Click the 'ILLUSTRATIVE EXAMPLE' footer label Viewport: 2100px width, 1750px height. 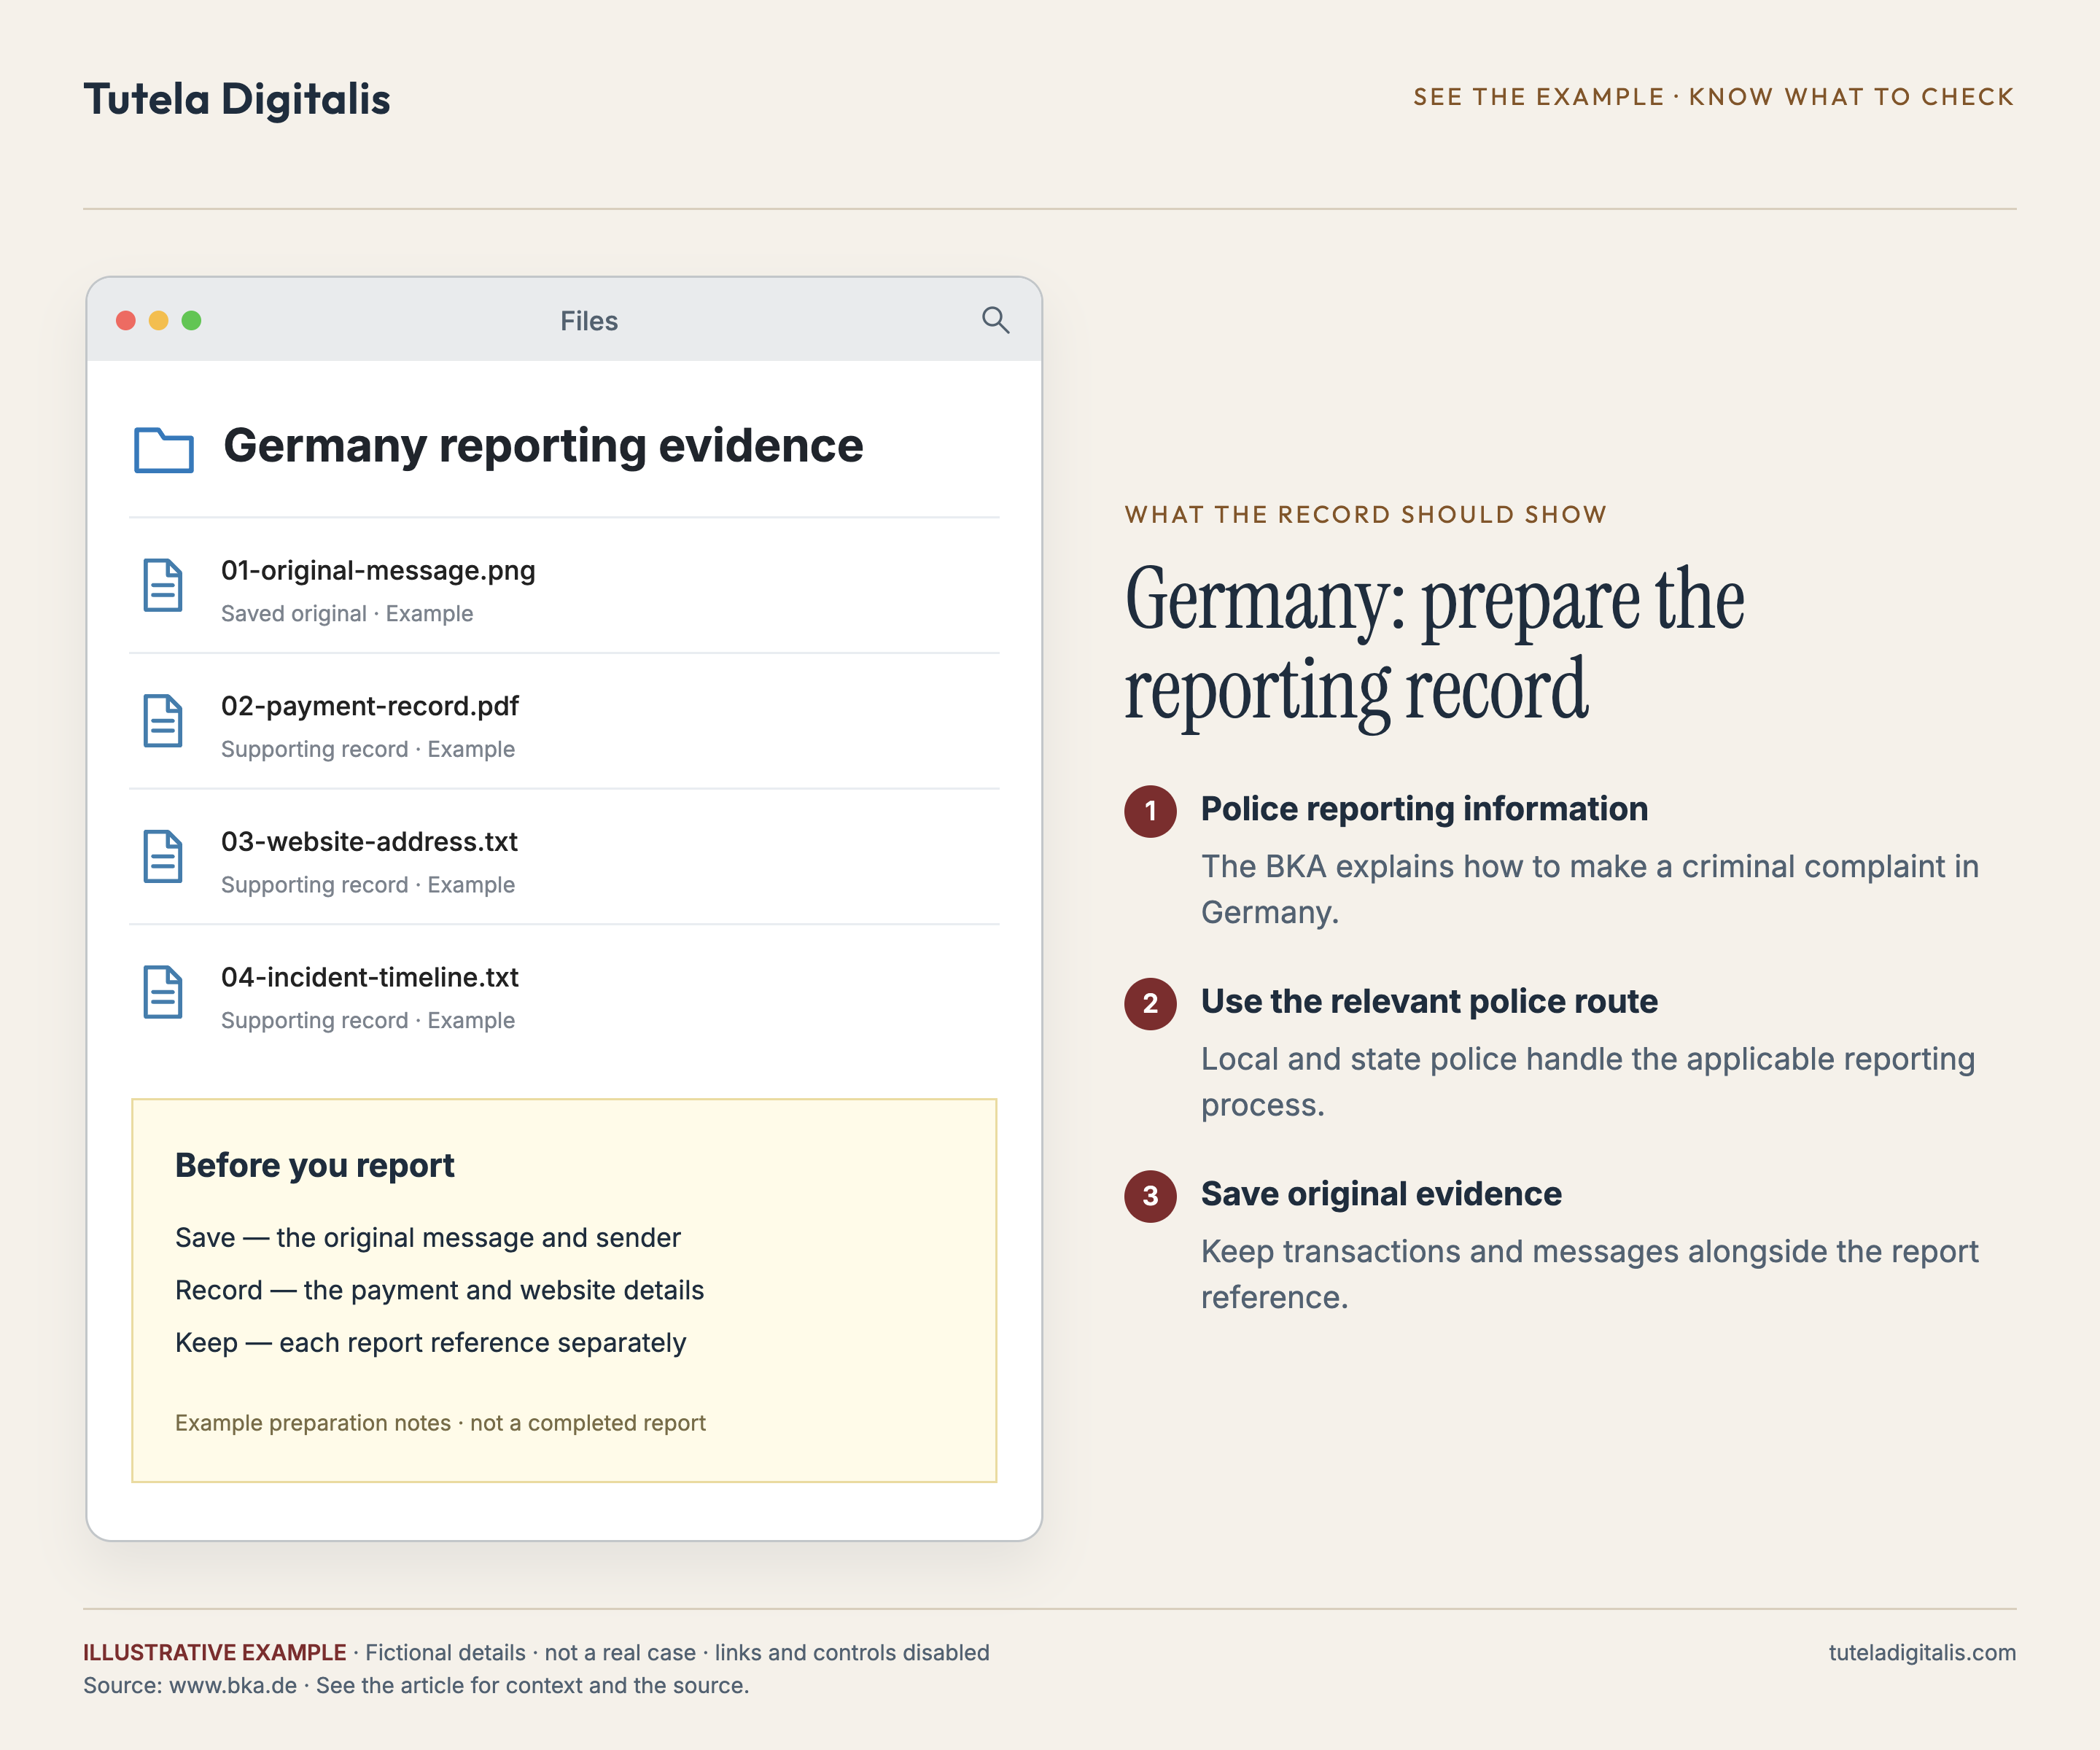point(215,1653)
